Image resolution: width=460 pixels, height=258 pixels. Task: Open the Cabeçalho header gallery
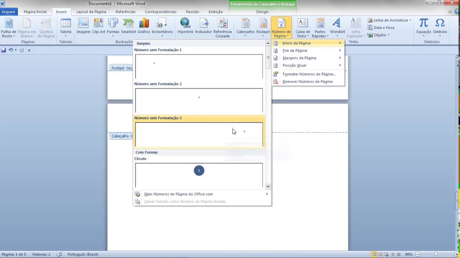pyautogui.click(x=245, y=28)
